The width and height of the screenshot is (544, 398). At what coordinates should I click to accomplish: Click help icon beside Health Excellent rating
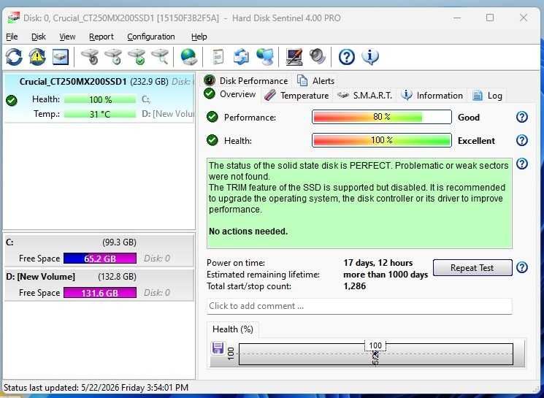[522, 140]
